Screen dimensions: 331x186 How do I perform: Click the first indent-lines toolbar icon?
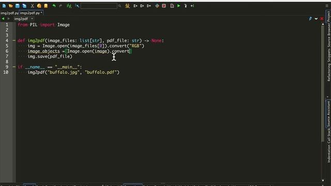(136, 6)
